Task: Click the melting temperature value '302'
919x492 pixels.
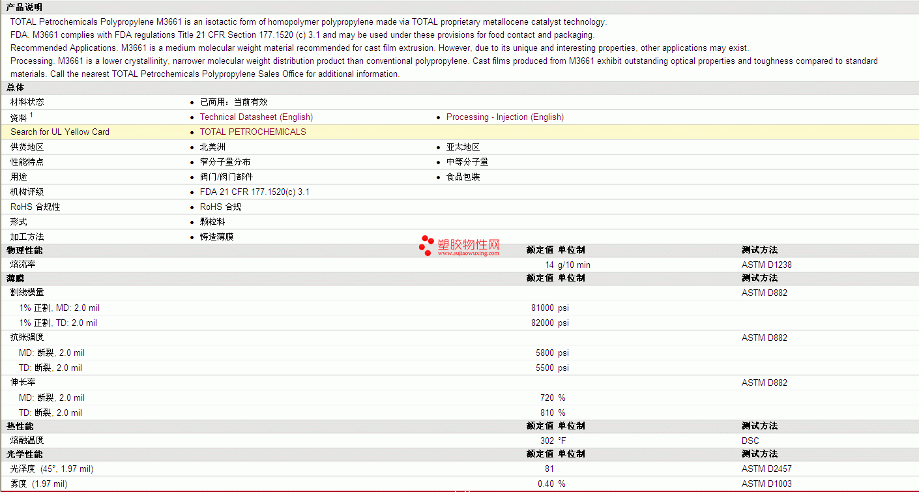Action: click(x=547, y=441)
